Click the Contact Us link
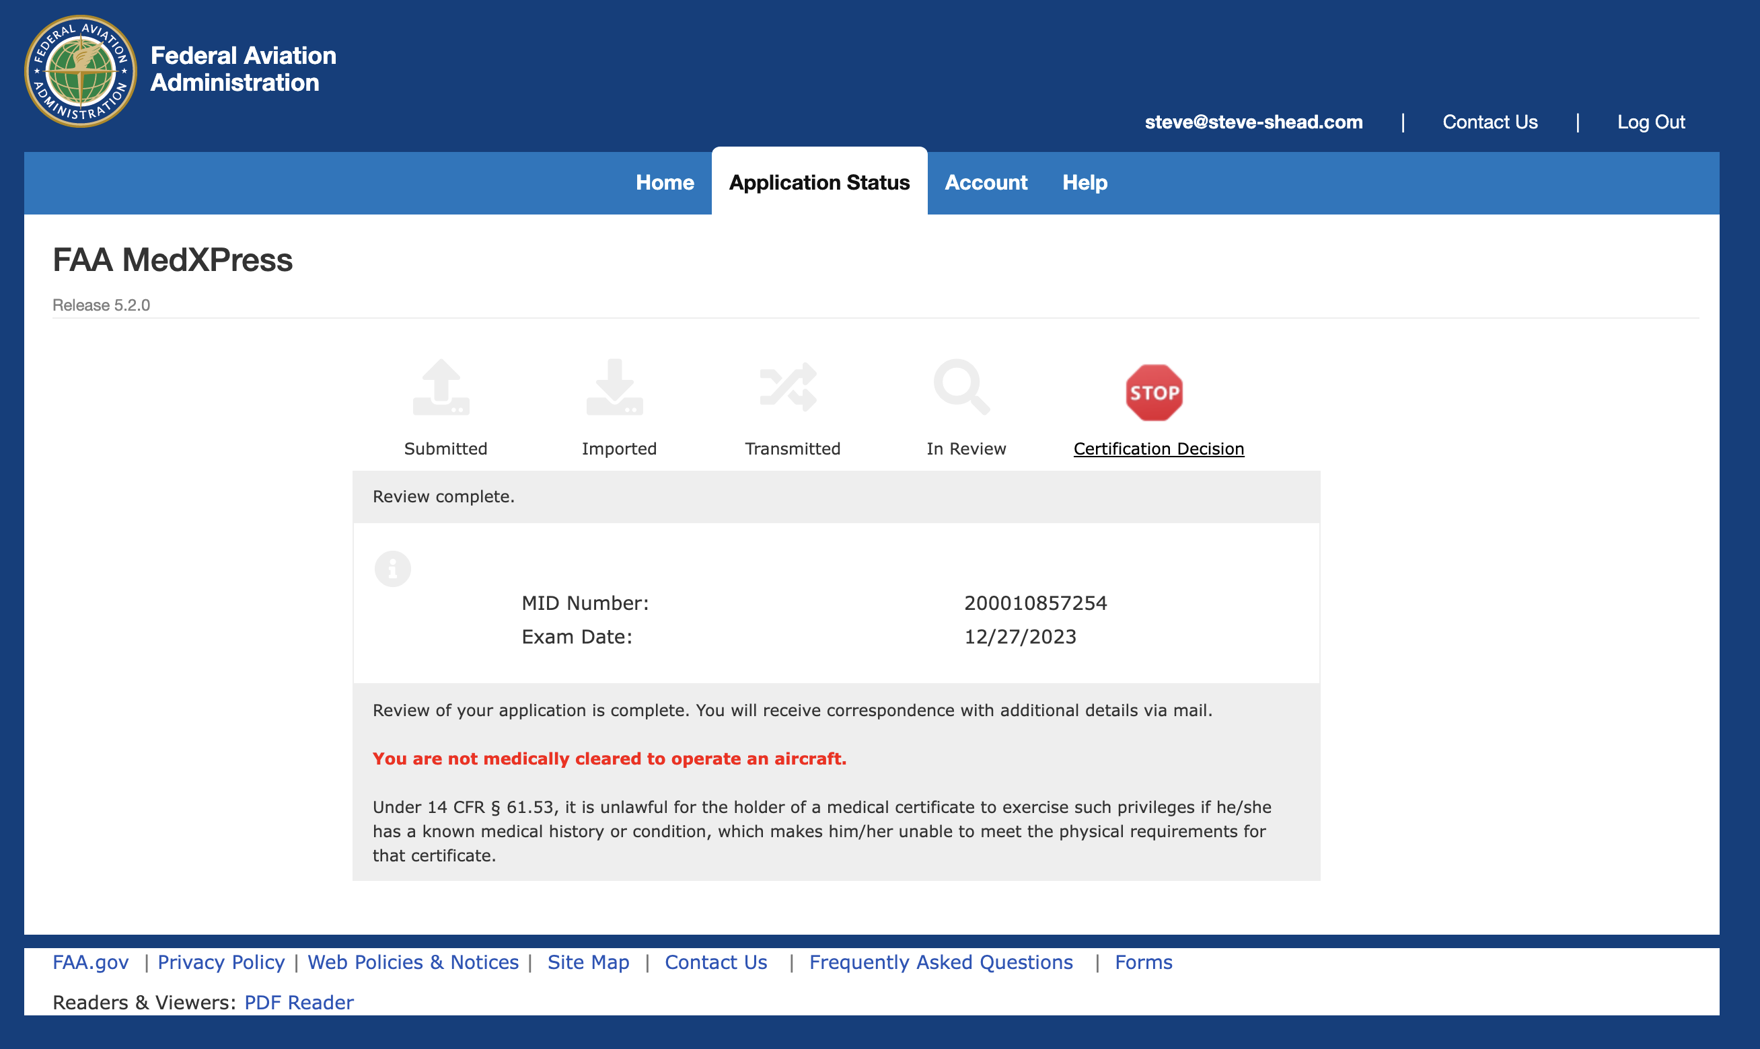Image resolution: width=1760 pixels, height=1049 pixels. point(1489,121)
